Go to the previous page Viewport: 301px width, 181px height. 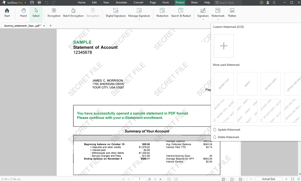pos(129,179)
